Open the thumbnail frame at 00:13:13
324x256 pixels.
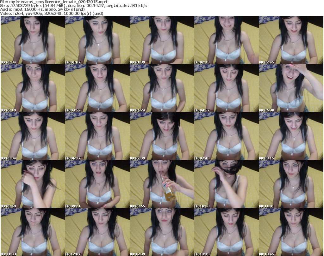[227, 232]
